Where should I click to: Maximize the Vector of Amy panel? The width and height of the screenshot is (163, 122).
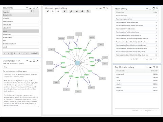point(153,8)
